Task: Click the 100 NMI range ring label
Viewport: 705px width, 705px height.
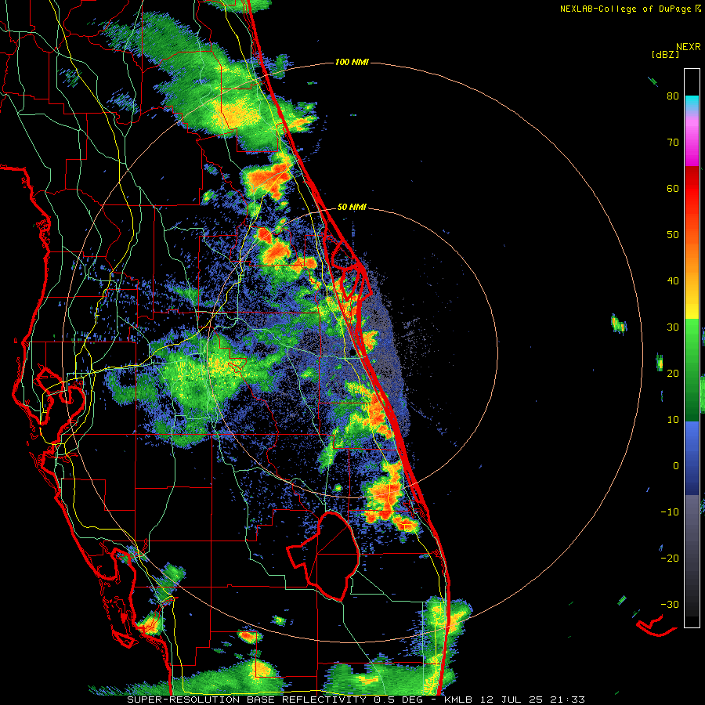Action: point(352,62)
